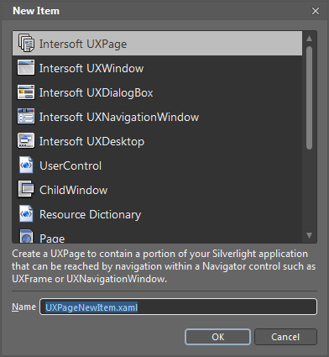Choose Intersoft UXDialogBox text in list

coord(97,92)
